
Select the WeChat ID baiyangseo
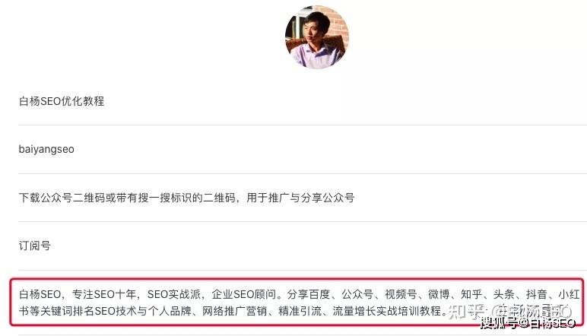[46, 149]
